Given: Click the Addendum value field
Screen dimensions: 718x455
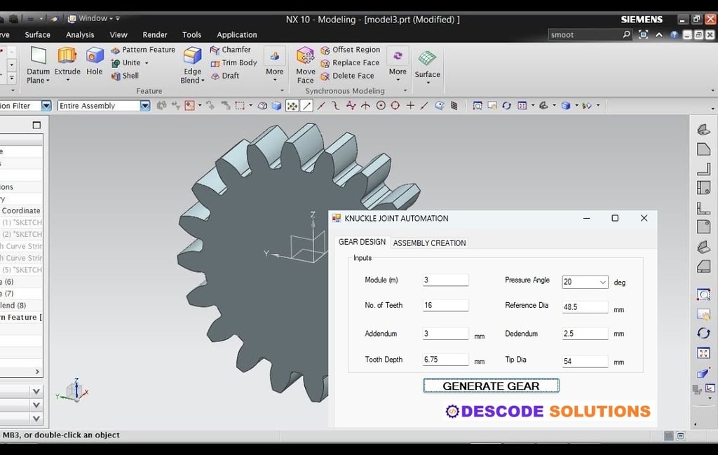Looking at the screenshot, I should click(x=445, y=334).
